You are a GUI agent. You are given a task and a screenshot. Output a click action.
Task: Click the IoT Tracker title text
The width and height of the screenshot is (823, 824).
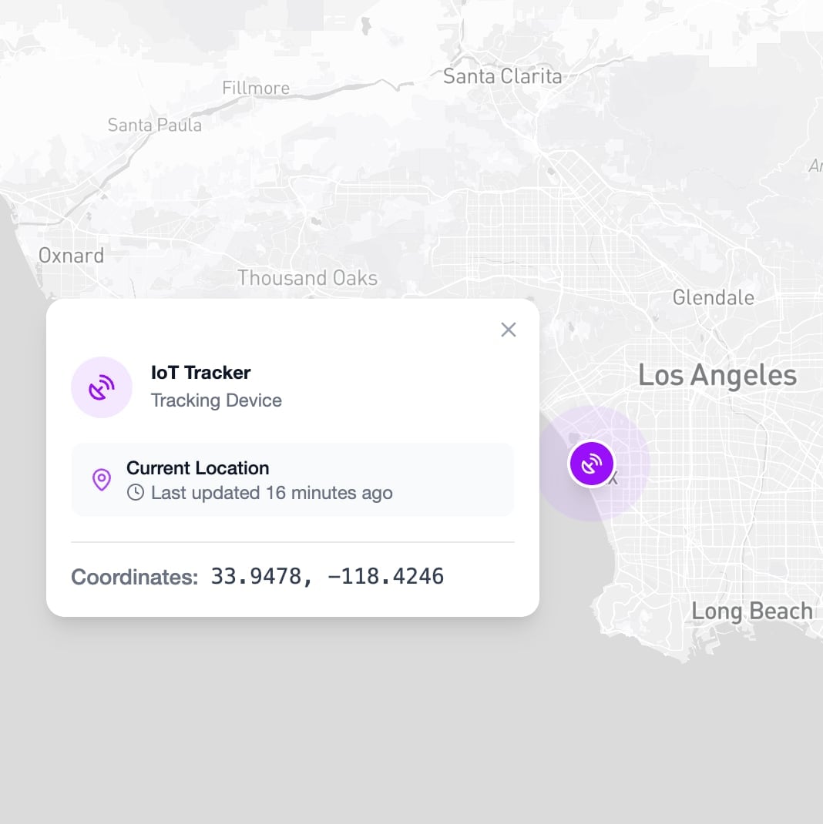coord(200,373)
